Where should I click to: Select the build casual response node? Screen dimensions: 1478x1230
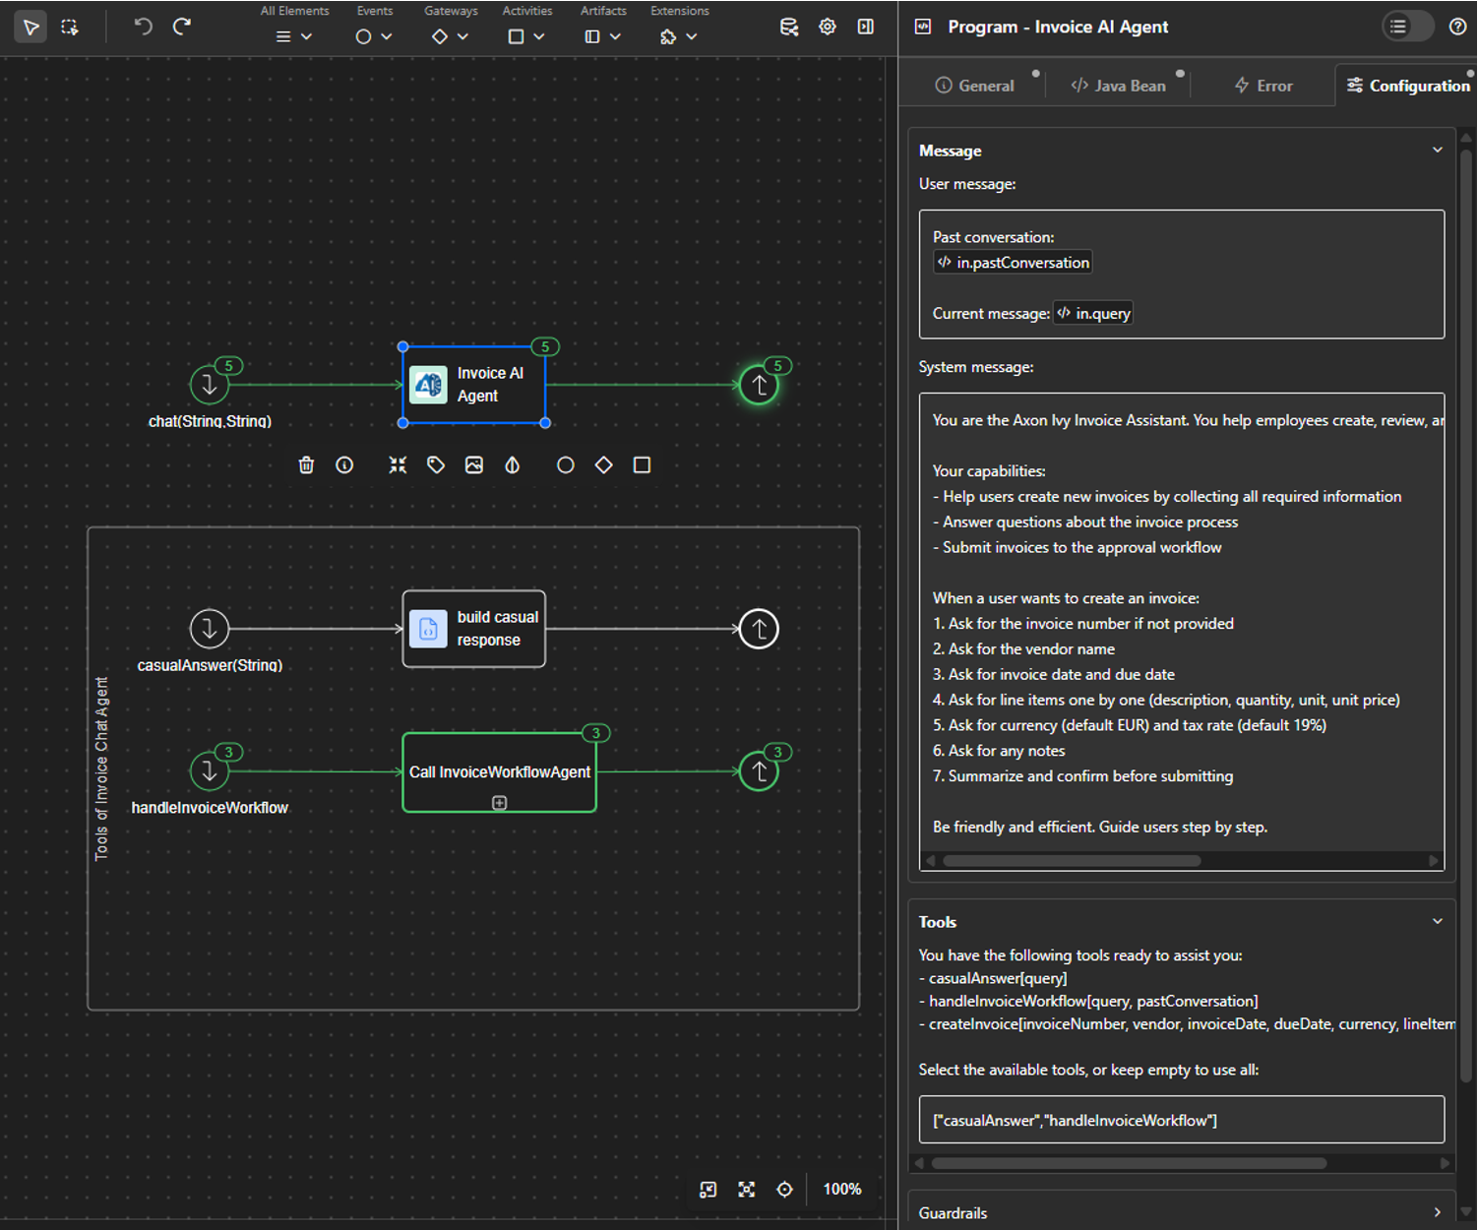[474, 629]
